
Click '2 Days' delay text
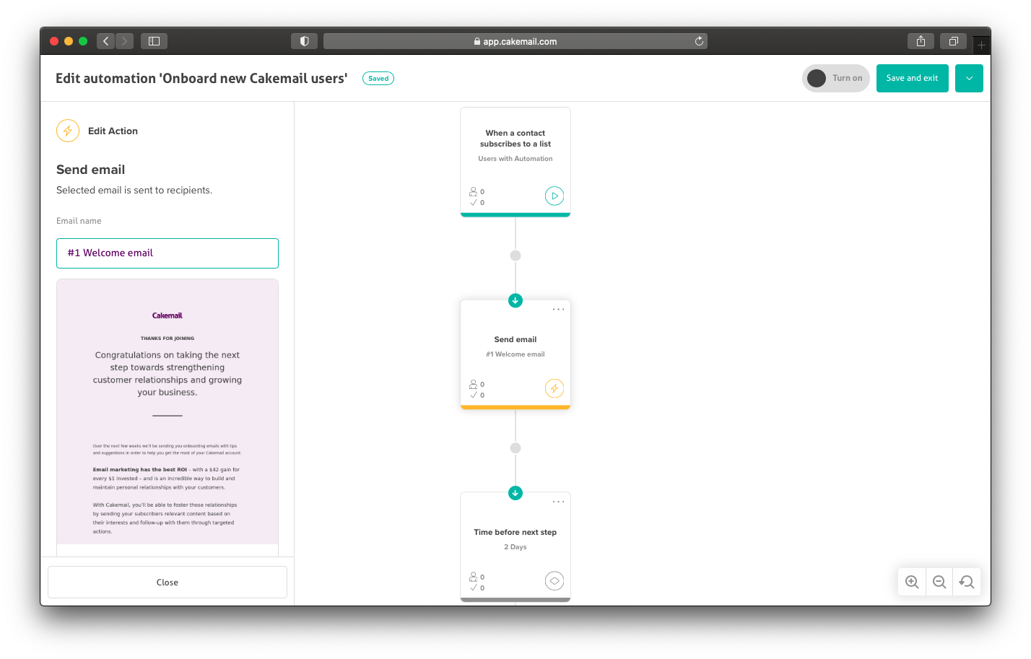[515, 547]
